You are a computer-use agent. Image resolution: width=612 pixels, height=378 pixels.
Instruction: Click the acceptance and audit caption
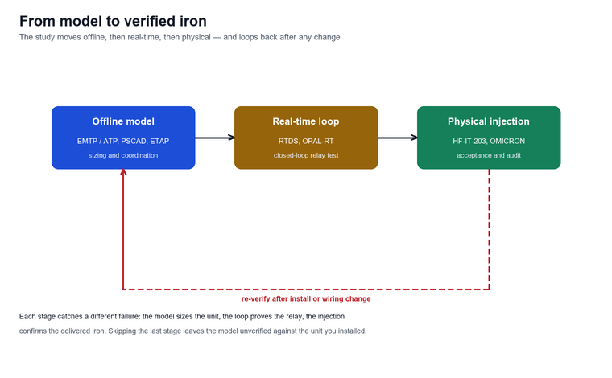coord(489,155)
